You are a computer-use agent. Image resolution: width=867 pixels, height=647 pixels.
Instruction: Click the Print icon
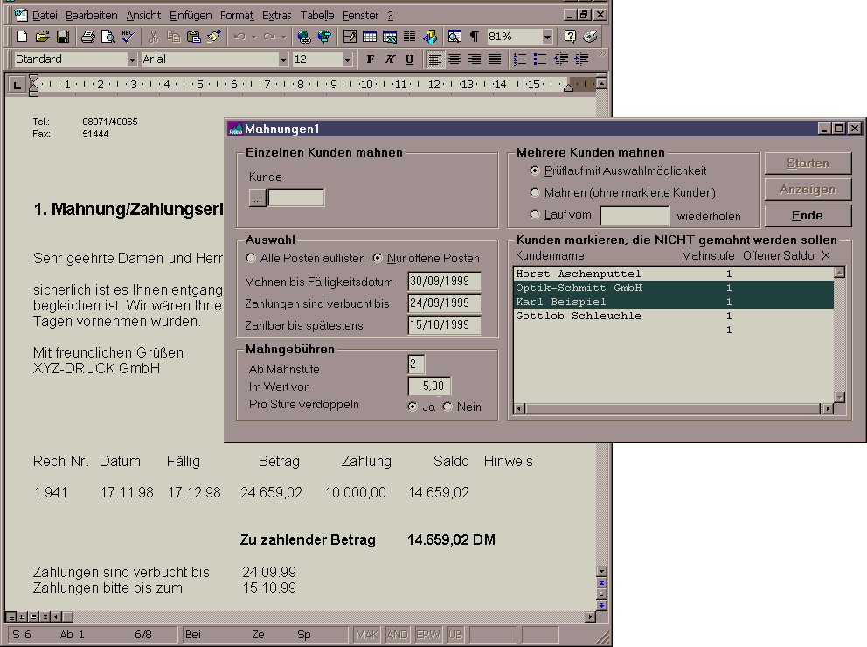(87, 37)
